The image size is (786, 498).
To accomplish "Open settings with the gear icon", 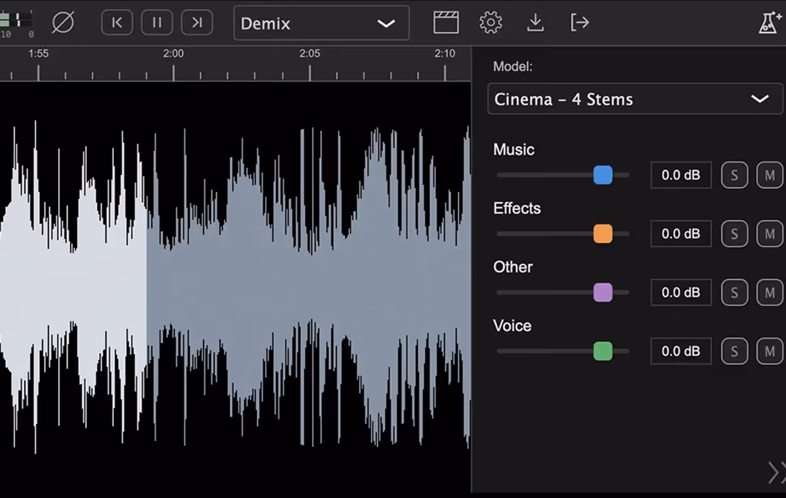I will click(x=491, y=23).
